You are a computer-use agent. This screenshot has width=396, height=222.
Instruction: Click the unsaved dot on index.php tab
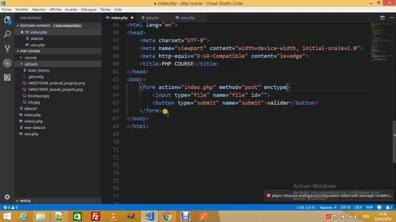pyautogui.click(x=132, y=18)
